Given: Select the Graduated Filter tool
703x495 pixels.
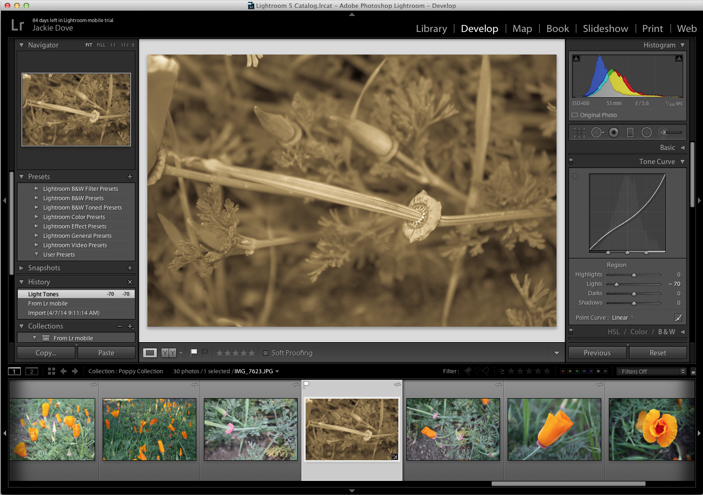Looking at the screenshot, I should [630, 132].
